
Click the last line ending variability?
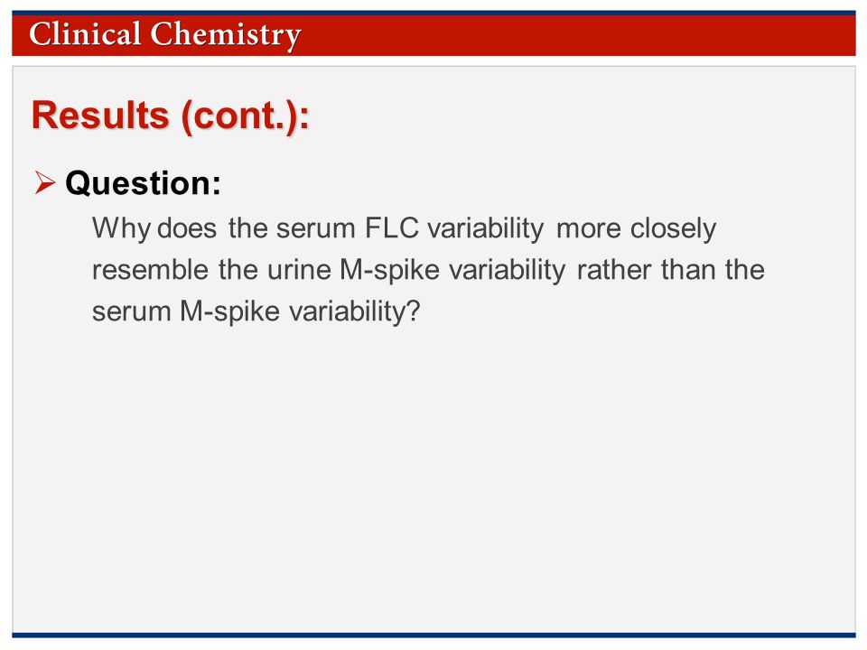(x=256, y=311)
